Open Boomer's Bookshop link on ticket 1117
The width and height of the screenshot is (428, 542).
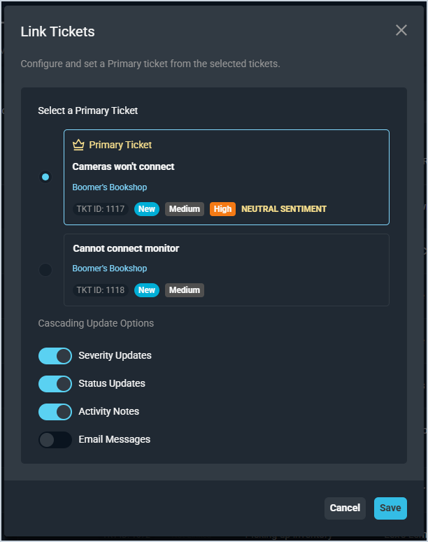point(110,187)
